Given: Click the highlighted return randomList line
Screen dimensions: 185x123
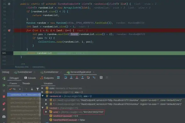Looking at the screenshot, I should click(99, 53).
